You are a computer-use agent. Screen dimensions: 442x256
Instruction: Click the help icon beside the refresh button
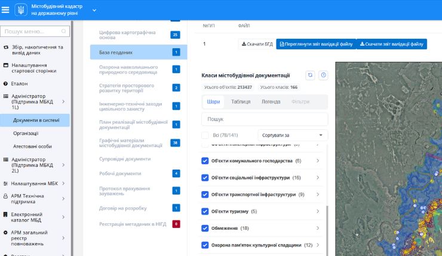[323, 75]
